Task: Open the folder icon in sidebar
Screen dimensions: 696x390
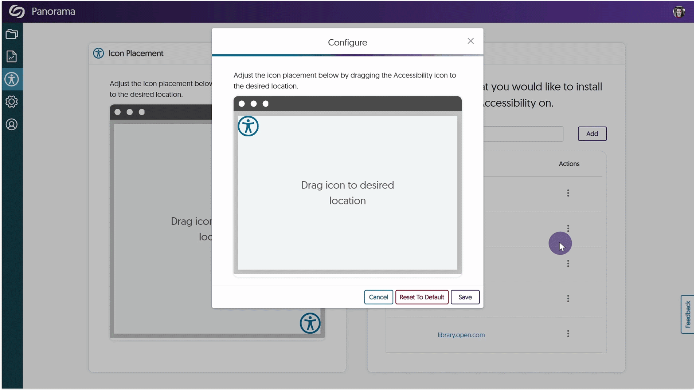Action: point(12,34)
